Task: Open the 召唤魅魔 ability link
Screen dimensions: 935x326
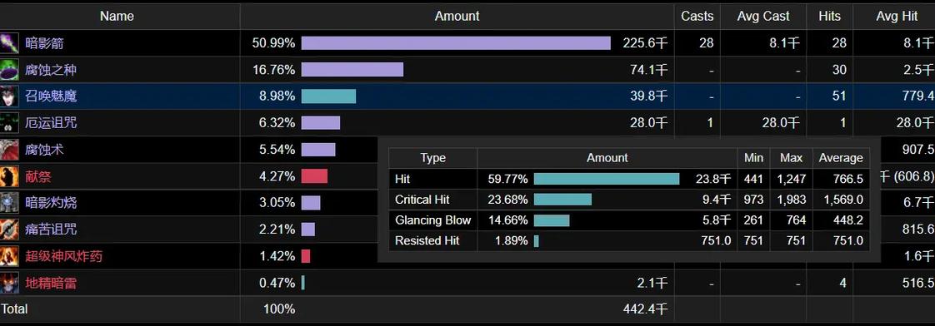Action: [52, 96]
